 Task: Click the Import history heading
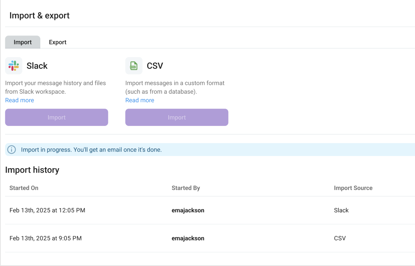tap(32, 170)
